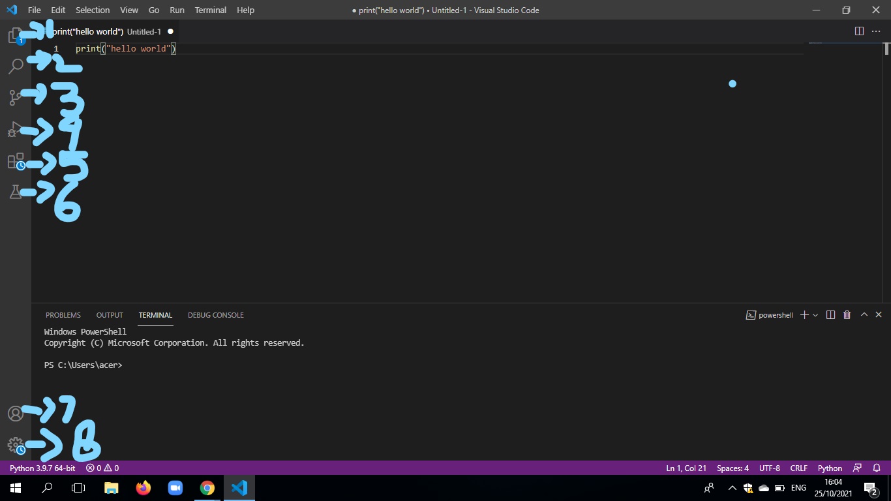
Task: Maximize the panel with chevron up
Action: pos(864,315)
